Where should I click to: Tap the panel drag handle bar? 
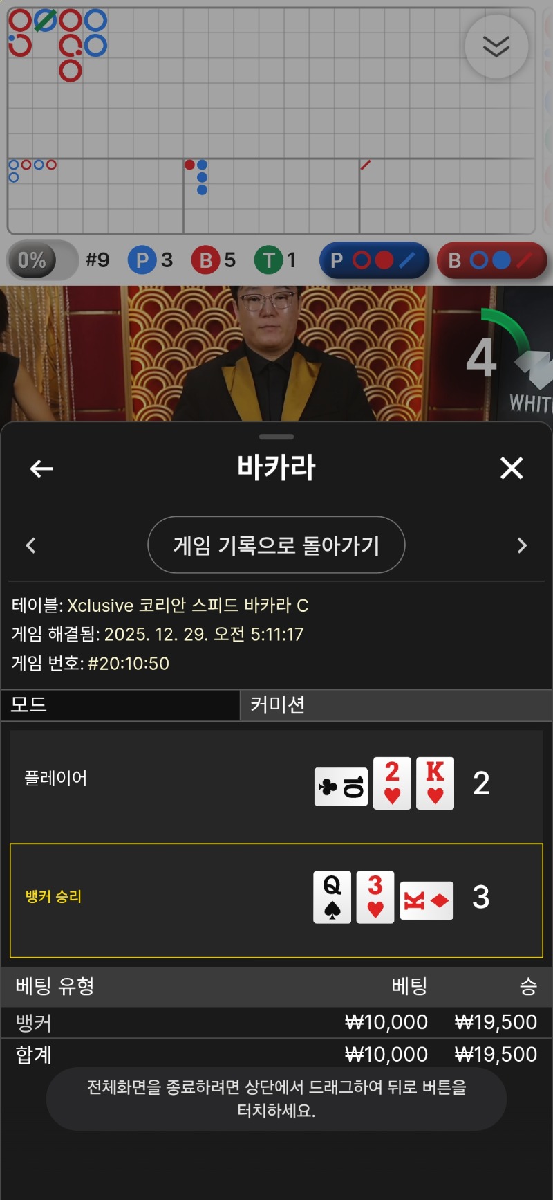[x=276, y=437]
